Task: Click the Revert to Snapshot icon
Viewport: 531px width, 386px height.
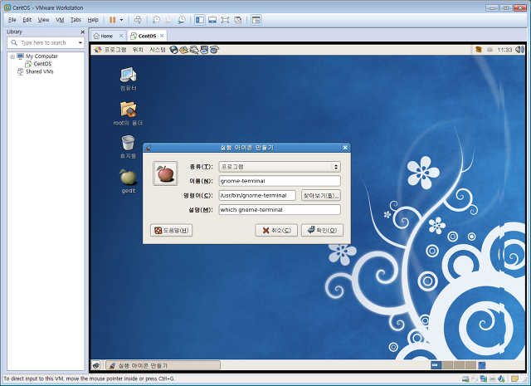Action: (168, 20)
